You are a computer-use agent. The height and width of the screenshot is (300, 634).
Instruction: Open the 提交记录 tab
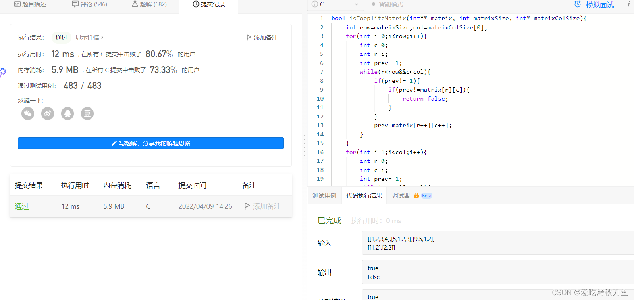pos(209,4)
